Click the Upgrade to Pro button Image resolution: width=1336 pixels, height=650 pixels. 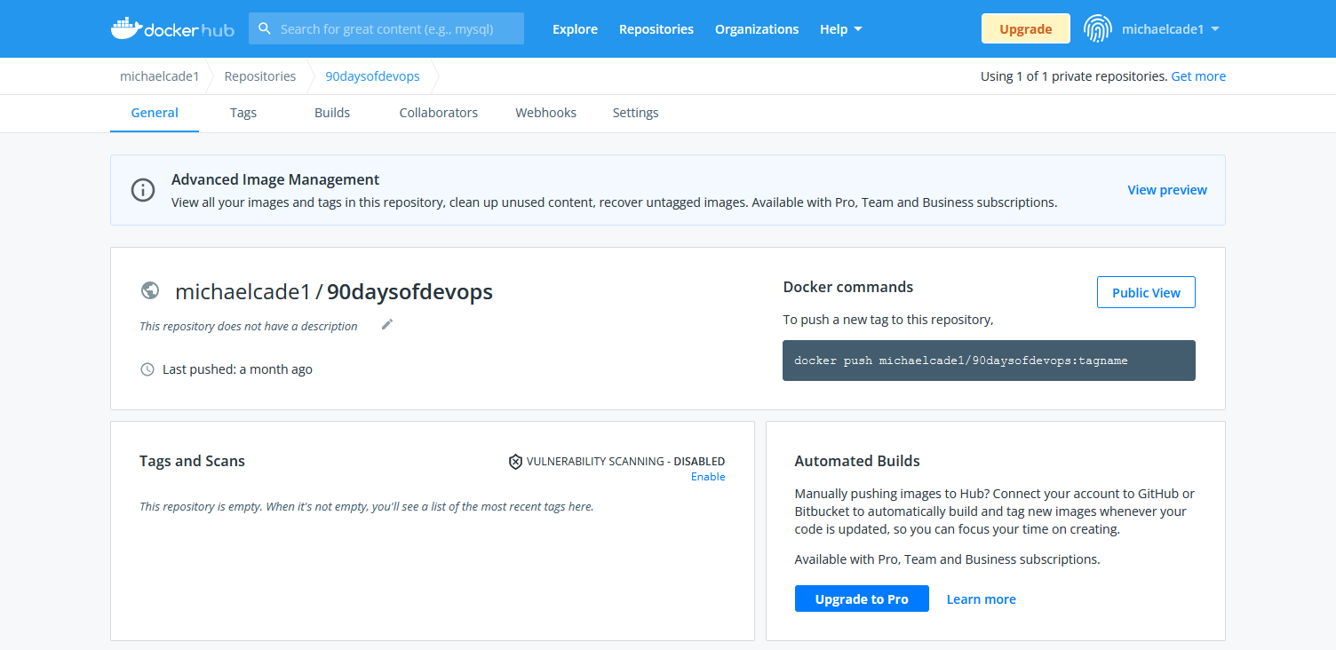click(x=862, y=599)
